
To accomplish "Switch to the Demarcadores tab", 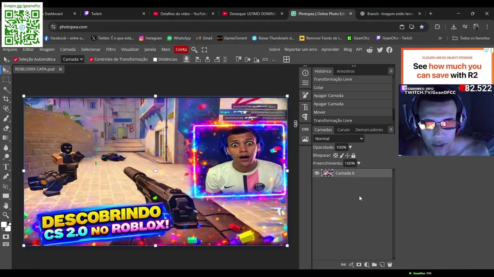I will [x=369, y=130].
